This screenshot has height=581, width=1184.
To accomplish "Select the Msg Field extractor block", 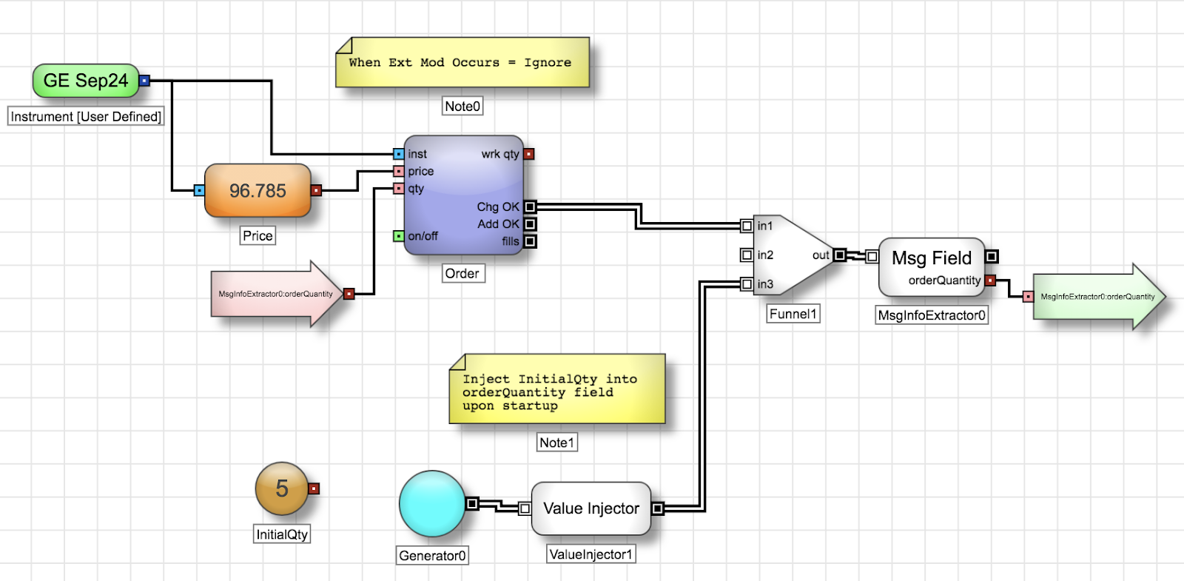I will pyautogui.click(x=930, y=266).
